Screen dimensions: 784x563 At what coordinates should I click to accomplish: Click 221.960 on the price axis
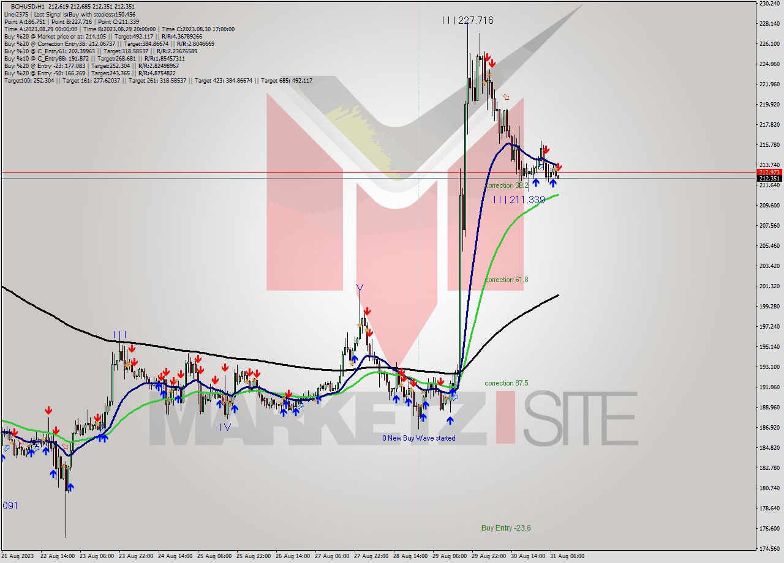pyautogui.click(x=769, y=84)
